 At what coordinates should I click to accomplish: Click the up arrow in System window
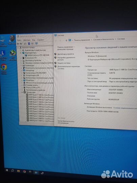[66, 40]
